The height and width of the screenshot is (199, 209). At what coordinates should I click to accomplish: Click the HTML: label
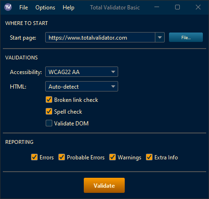click(x=18, y=87)
